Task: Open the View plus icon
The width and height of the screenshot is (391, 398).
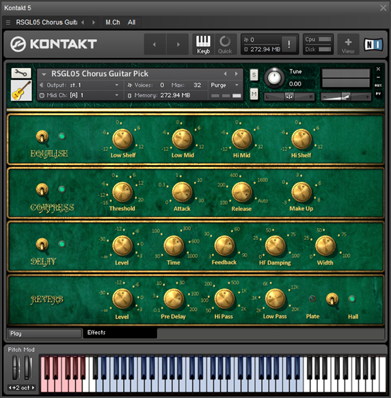Action: pyautogui.click(x=348, y=45)
